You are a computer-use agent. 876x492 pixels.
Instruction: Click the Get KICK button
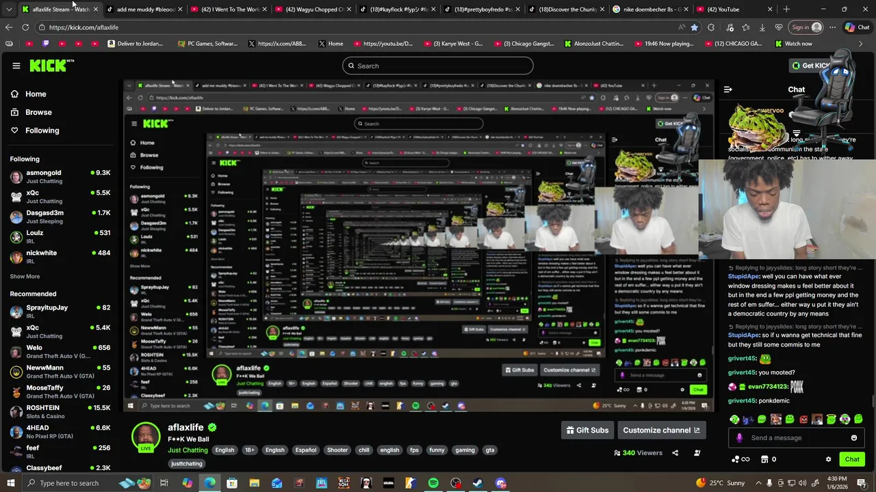[812, 66]
